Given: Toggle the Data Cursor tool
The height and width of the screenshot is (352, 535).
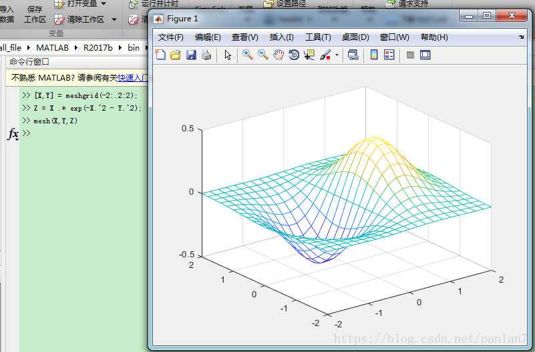Looking at the screenshot, I should pyautogui.click(x=309, y=55).
